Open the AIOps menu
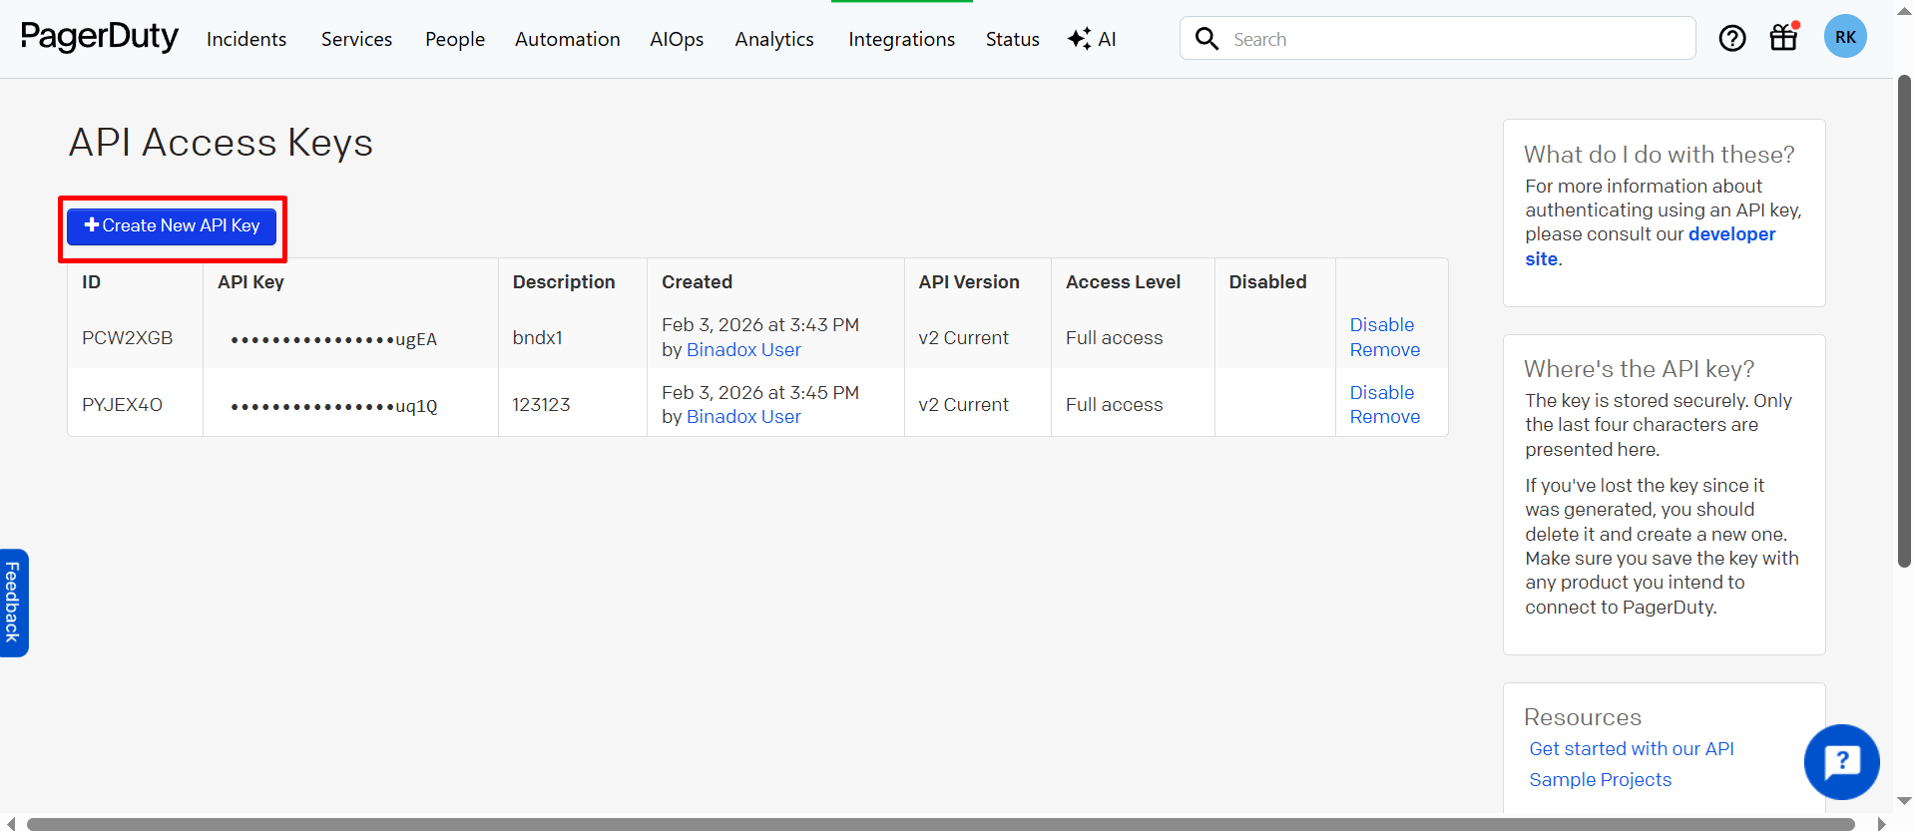This screenshot has width=1914, height=831. tap(677, 39)
